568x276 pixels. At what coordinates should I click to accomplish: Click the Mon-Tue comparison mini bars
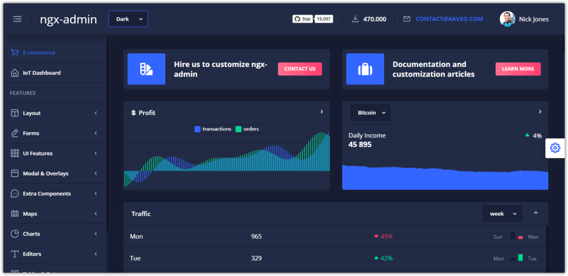516,258
